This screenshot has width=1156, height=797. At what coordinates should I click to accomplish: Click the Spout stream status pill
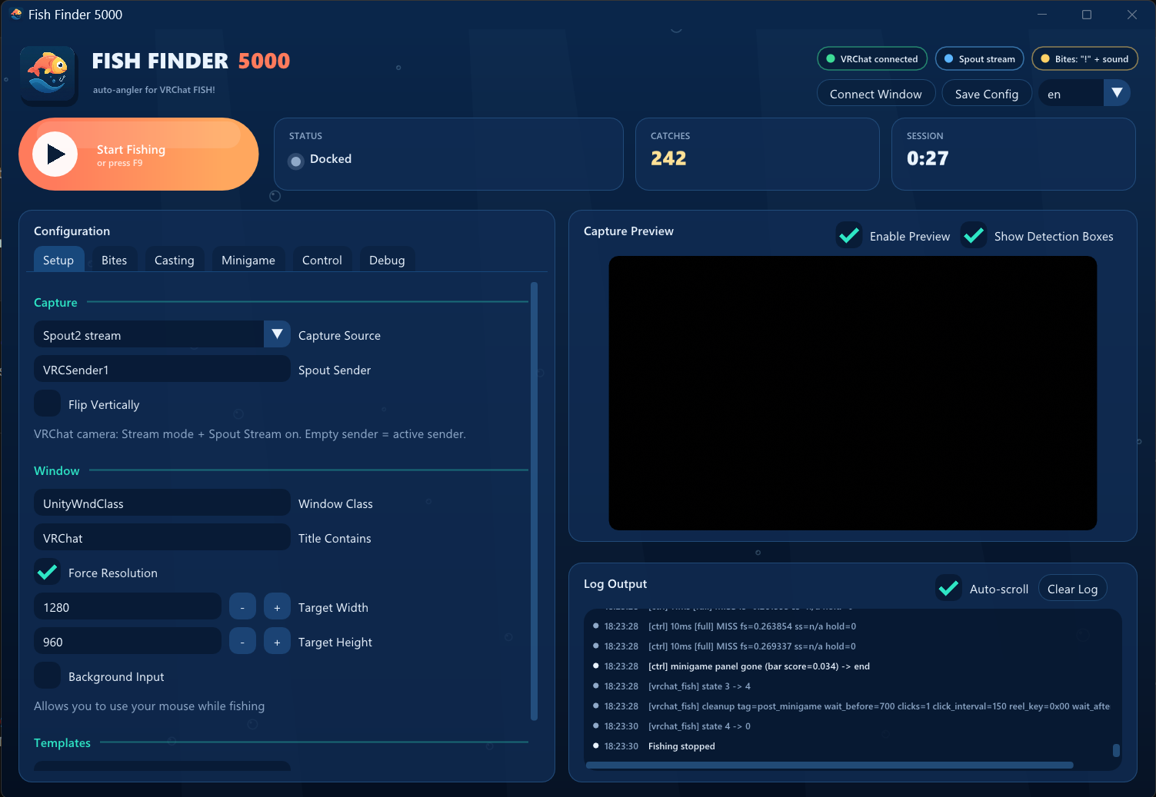pos(980,58)
